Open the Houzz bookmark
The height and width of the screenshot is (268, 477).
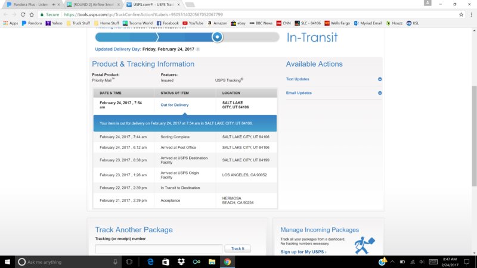[394, 23]
